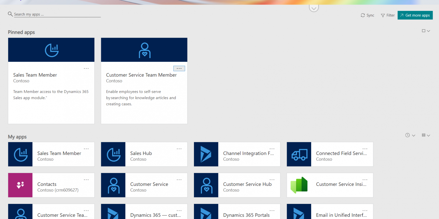The width and height of the screenshot is (439, 219).
Task: Click the Sync button
Action: pyautogui.click(x=367, y=15)
